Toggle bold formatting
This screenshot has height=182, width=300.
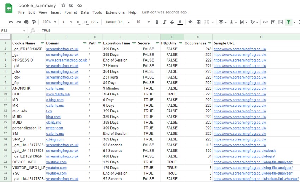pyautogui.click(x=157, y=22)
